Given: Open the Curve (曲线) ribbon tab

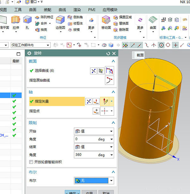Looking at the screenshot, I should click(62, 10).
